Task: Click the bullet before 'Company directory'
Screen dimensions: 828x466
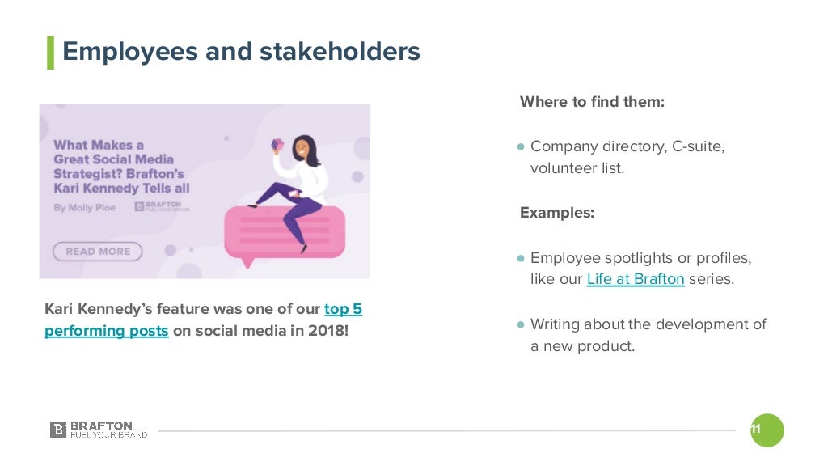Action: pyautogui.click(x=521, y=146)
